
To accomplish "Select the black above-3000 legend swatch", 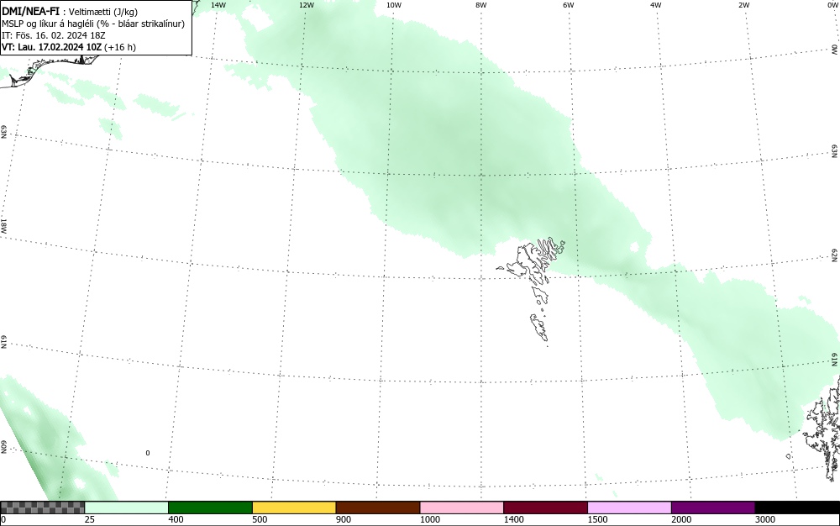I will pyautogui.click(x=797, y=508).
